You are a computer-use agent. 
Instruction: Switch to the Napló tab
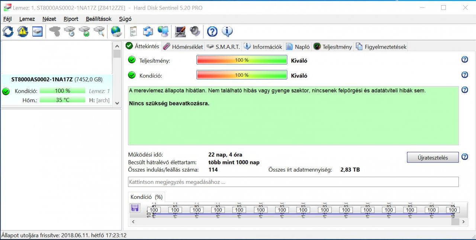[298, 47]
